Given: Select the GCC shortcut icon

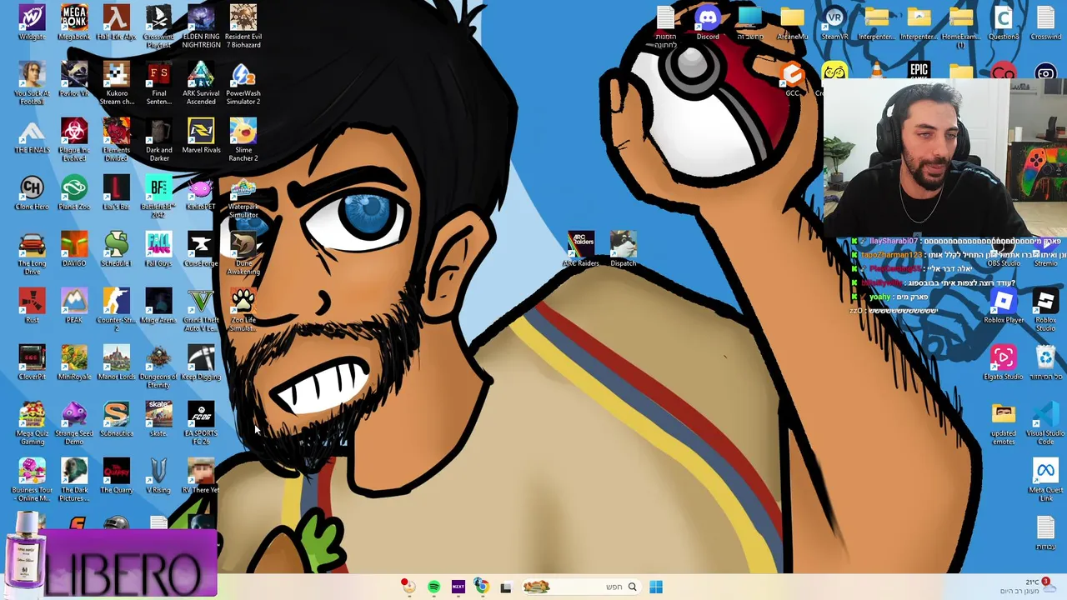Looking at the screenshot, I should point(792,79).
